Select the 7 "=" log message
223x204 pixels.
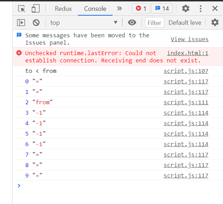click(34, 154)
